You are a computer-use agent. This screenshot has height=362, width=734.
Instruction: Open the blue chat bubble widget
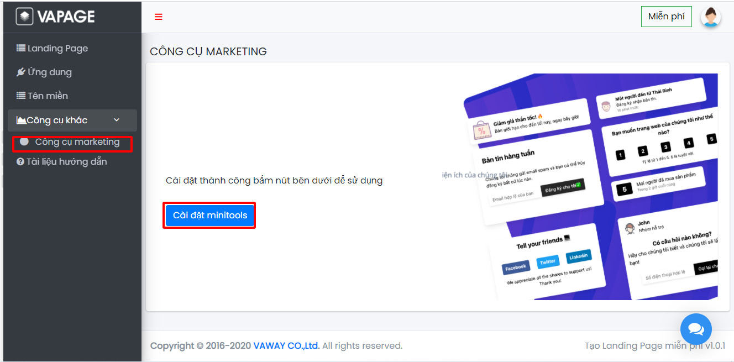tap(696, 329)
